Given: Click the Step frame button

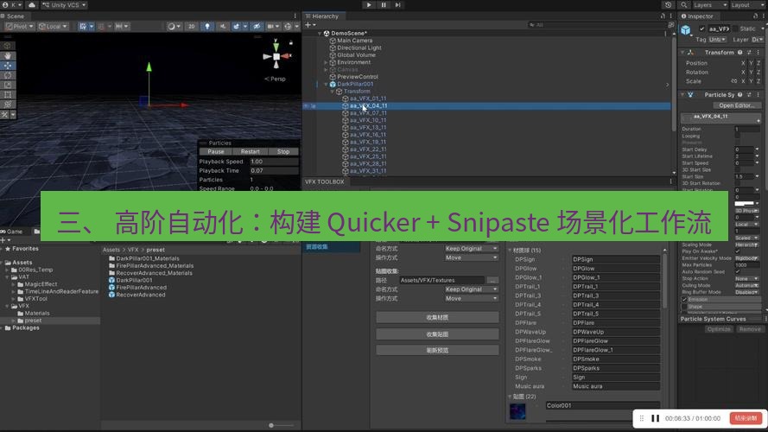Looking at the screenshot, I should click(x=397, y=5).
